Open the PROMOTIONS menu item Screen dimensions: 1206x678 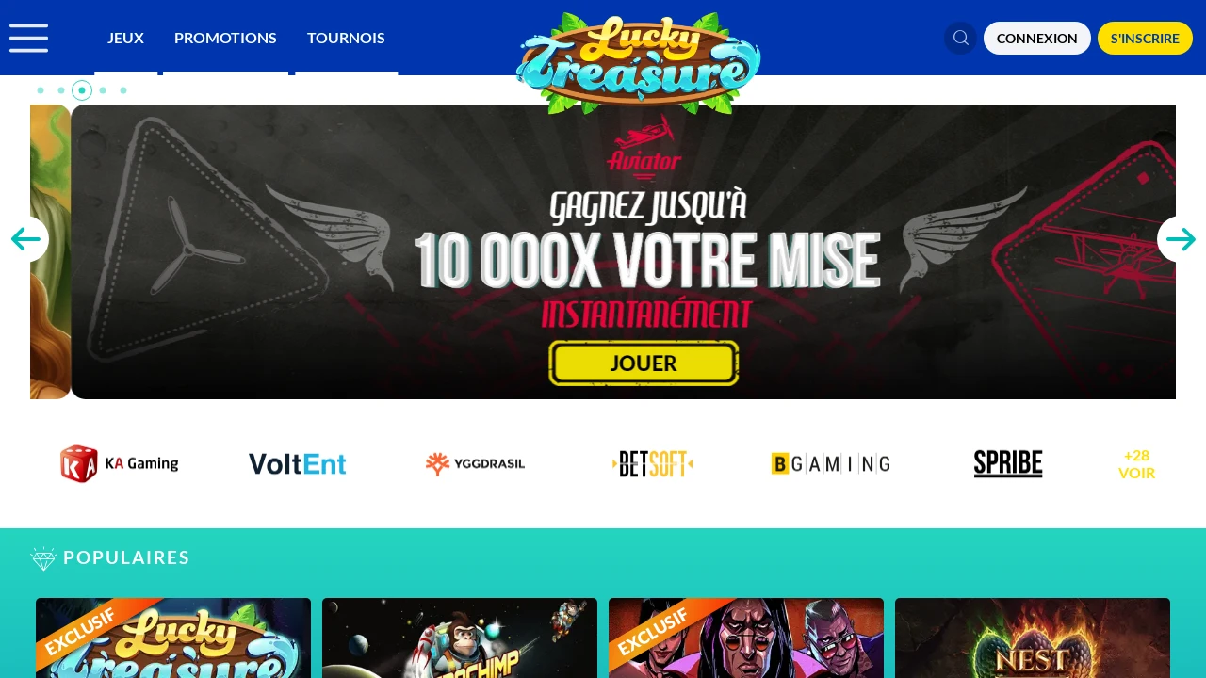pyautogui.click(x=225, y=38)
